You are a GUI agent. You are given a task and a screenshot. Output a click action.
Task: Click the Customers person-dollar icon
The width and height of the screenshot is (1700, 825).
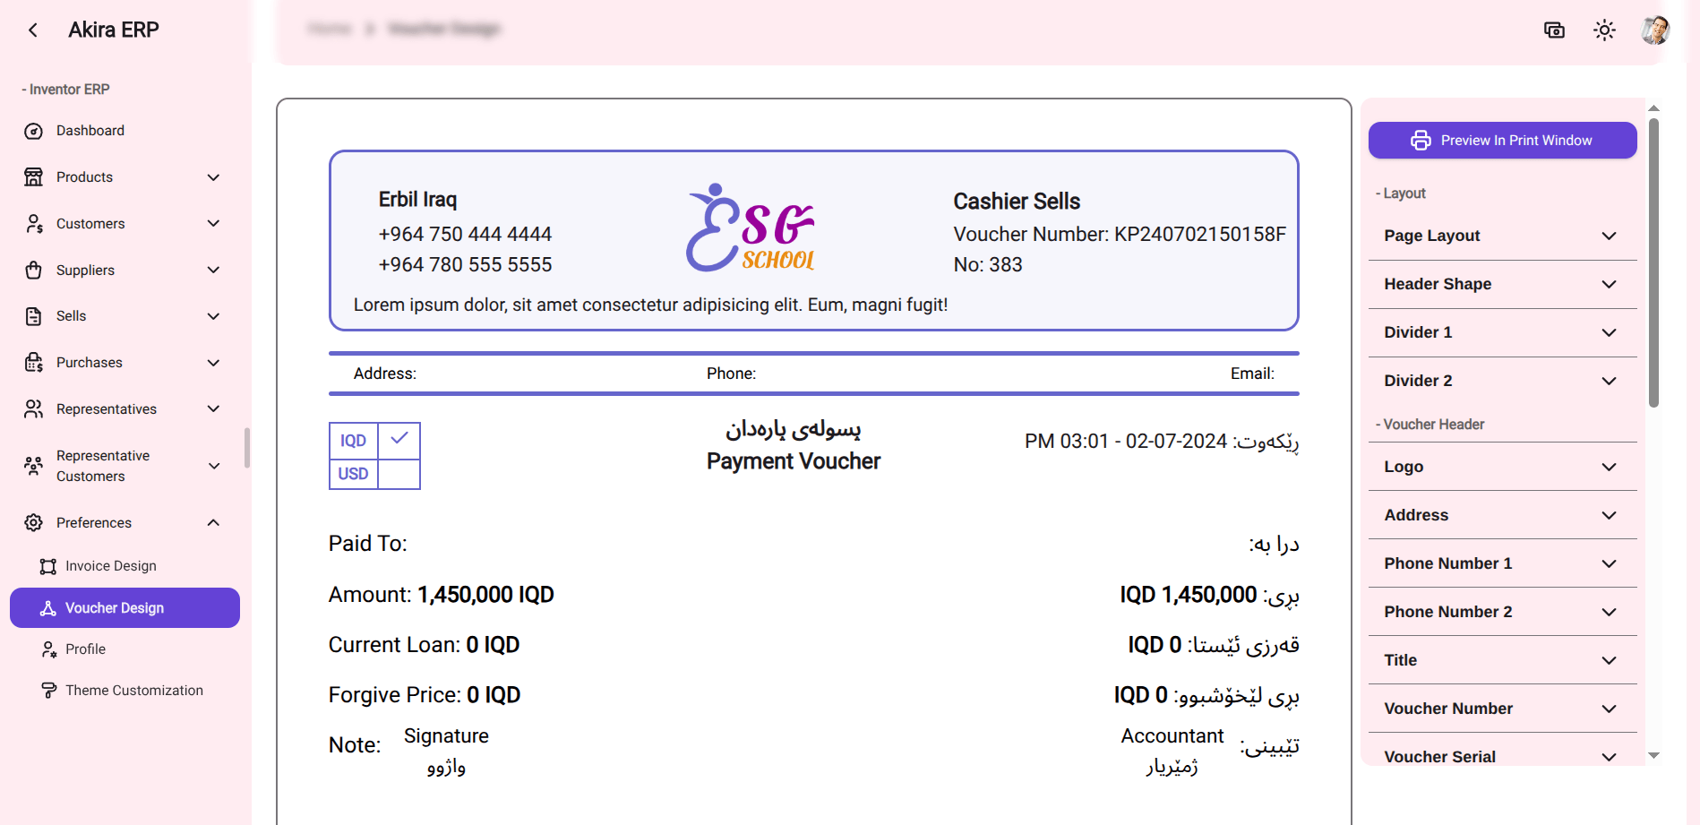tap(34, 224)
